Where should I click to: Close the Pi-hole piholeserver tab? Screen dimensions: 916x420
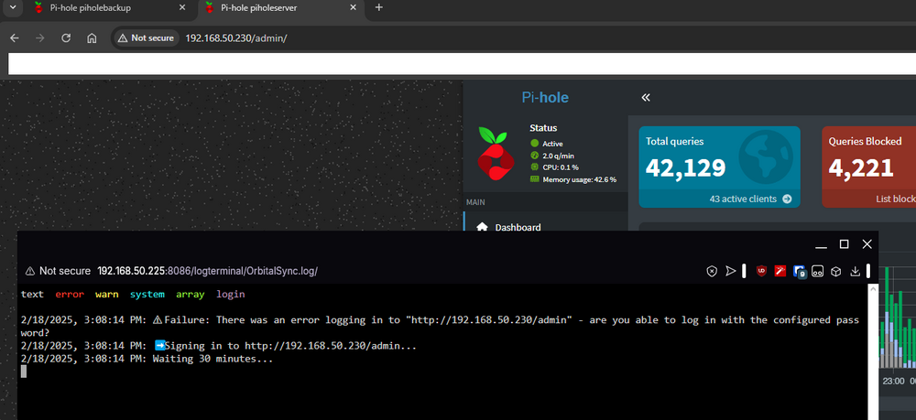coord(353,8)
